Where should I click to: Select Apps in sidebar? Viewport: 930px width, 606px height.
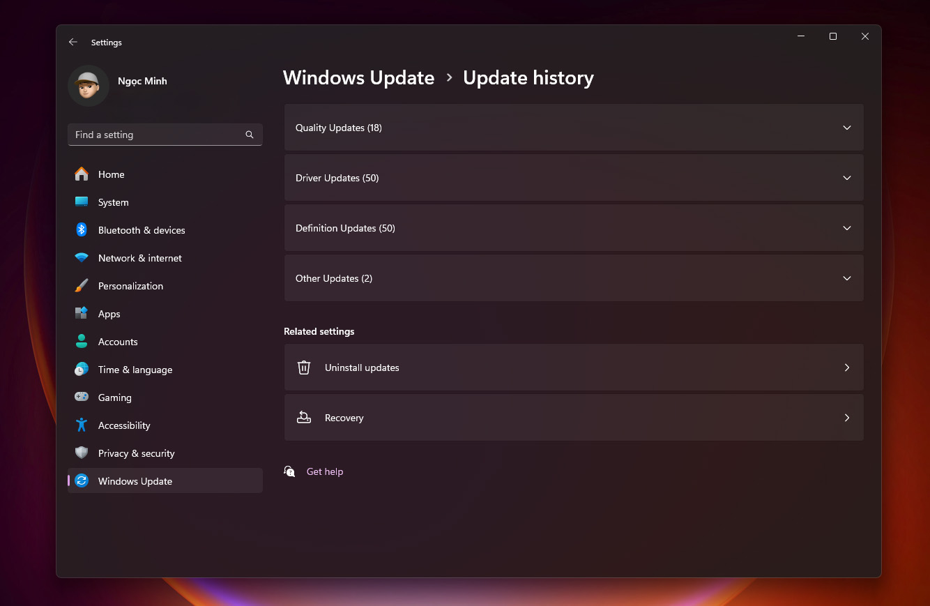coord(165,314)
